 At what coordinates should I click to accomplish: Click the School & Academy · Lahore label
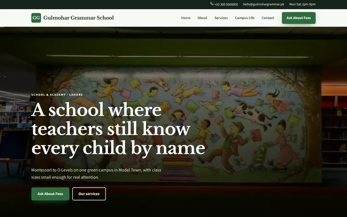pos(57,95)
